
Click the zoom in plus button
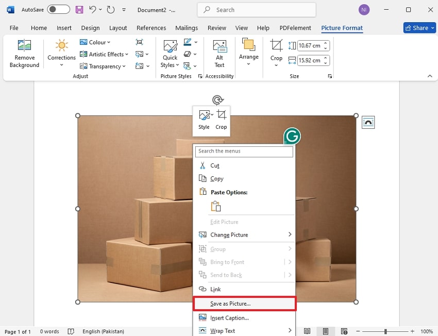(x=412, y=331)
